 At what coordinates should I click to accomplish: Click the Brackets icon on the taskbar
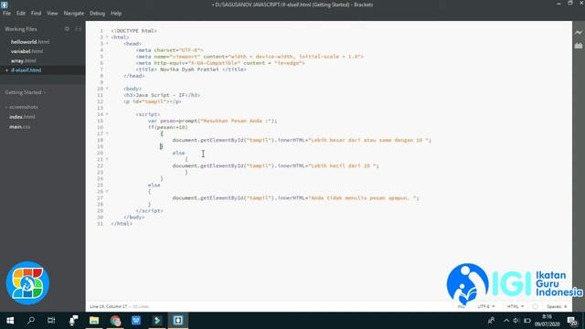coord(178,321)
